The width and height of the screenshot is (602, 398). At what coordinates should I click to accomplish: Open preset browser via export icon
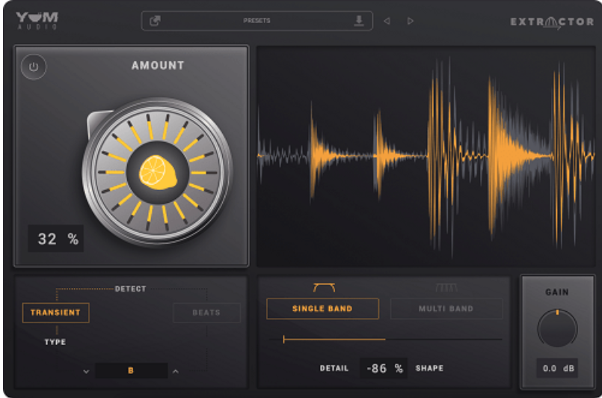pyautogui.click(x=155, y=21)
